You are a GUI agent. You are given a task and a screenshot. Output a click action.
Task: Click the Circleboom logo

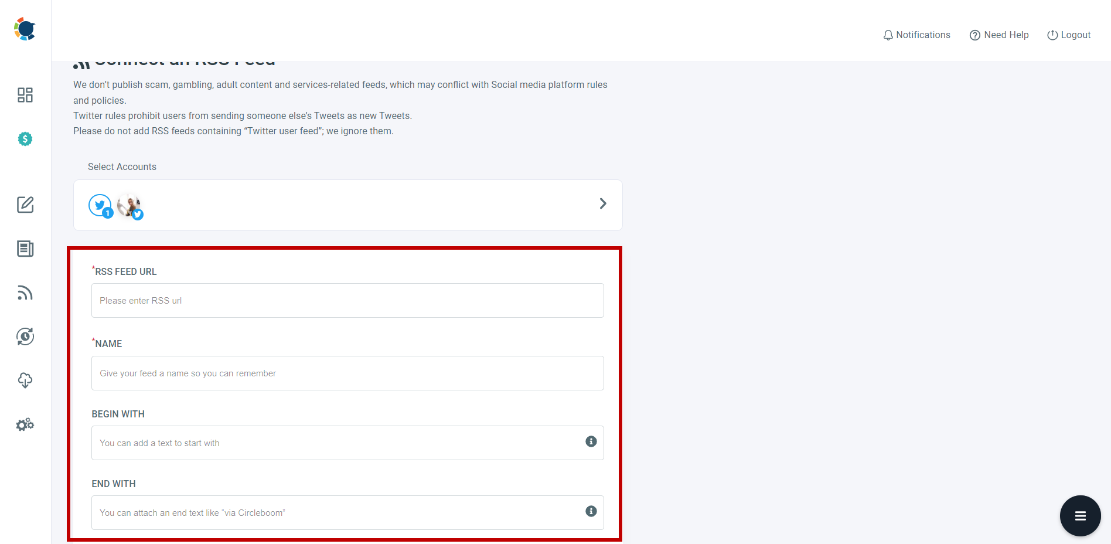pos(25,29)
